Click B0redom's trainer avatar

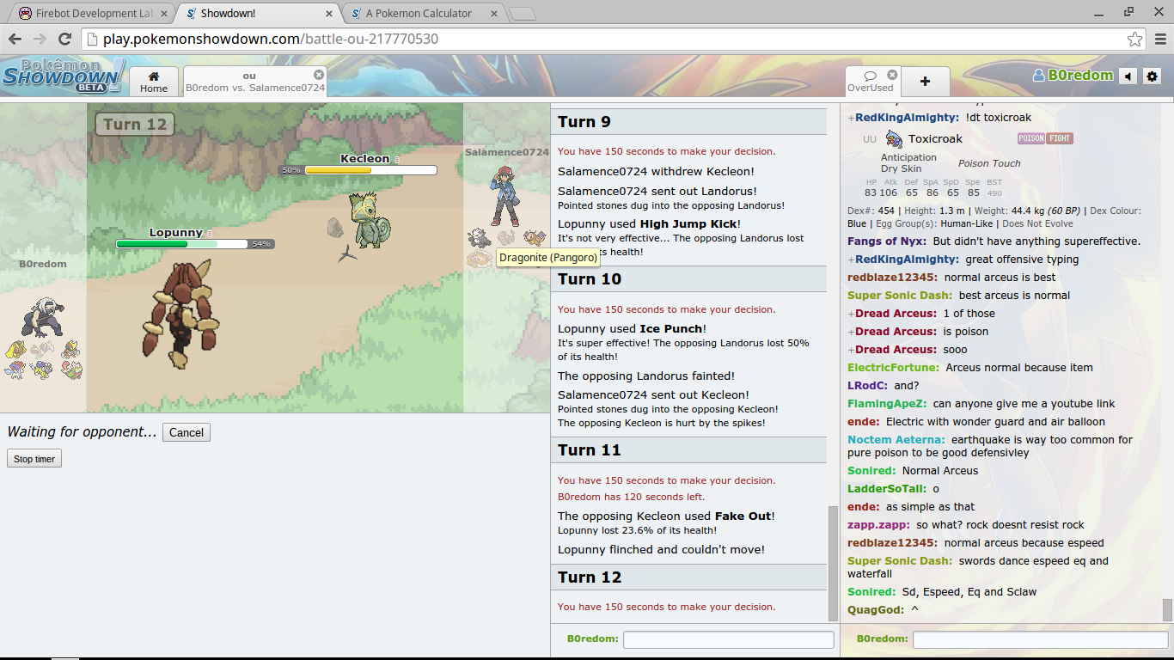click(x=43, y=317)
